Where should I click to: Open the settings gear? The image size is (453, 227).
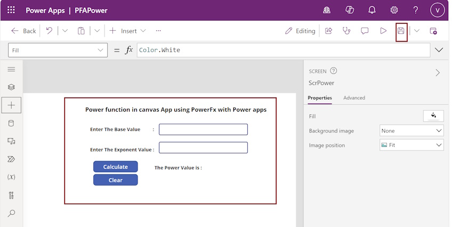click(x=394, y=10)
